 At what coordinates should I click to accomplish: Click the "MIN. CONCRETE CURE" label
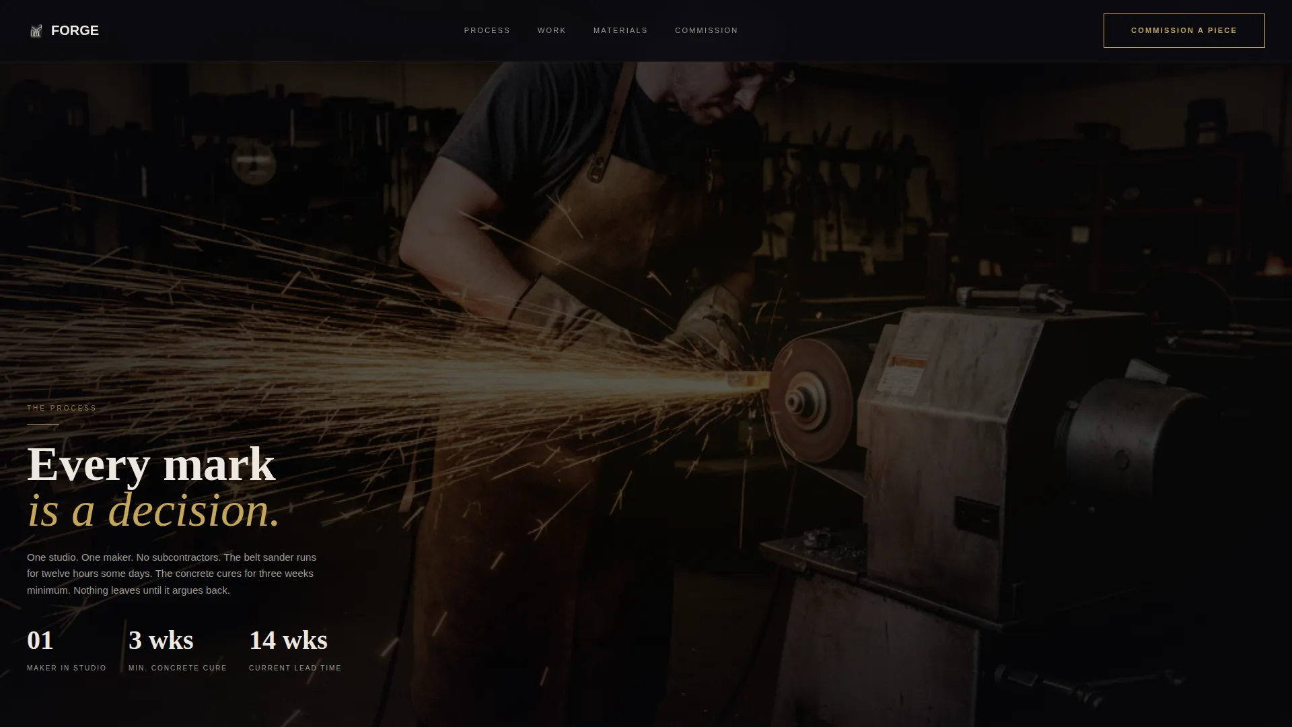pyautogui.click(x=178, y=668)
